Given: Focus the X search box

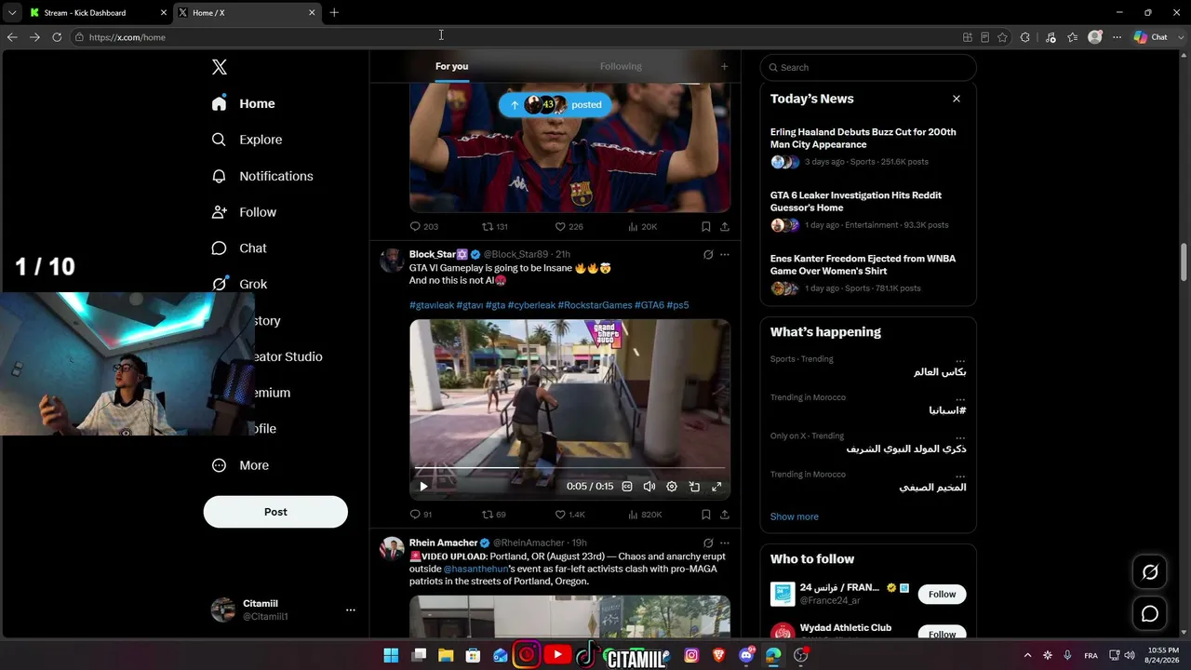Looking at the screenshot, I should point(868,67).
